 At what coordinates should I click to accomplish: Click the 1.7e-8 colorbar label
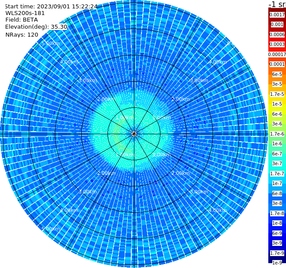click(x=277, y=213)
